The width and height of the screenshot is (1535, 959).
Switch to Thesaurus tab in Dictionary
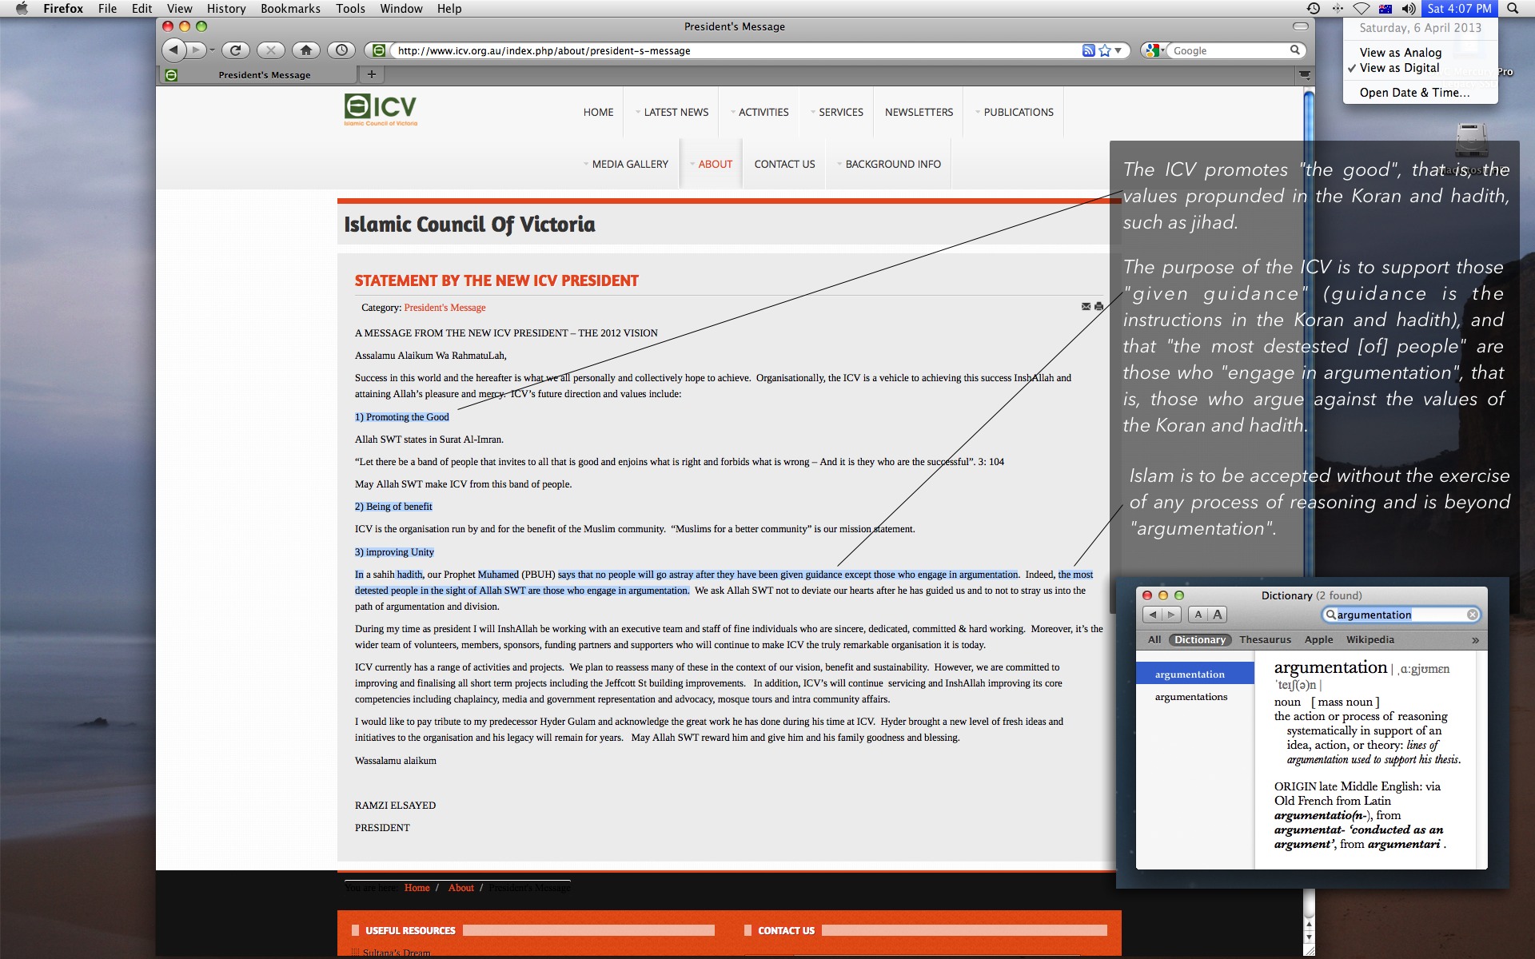coord(1265,639)
